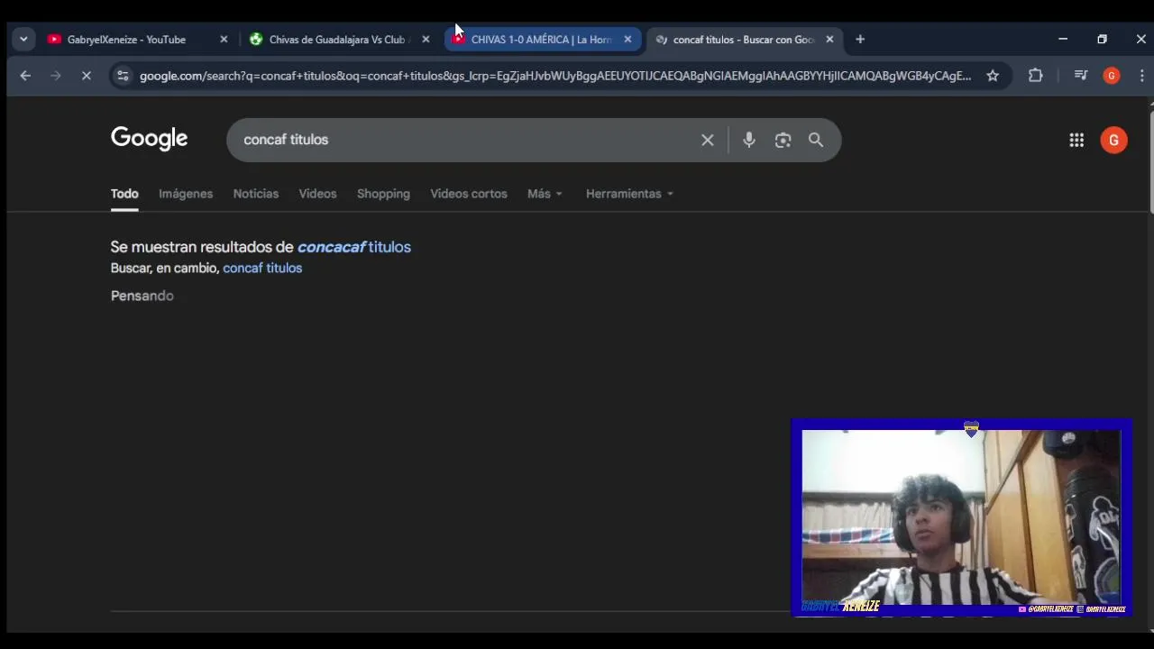Select the concaf titulos search tab
This screenshot has width=1154, height=649.
[x=744, y=40]
